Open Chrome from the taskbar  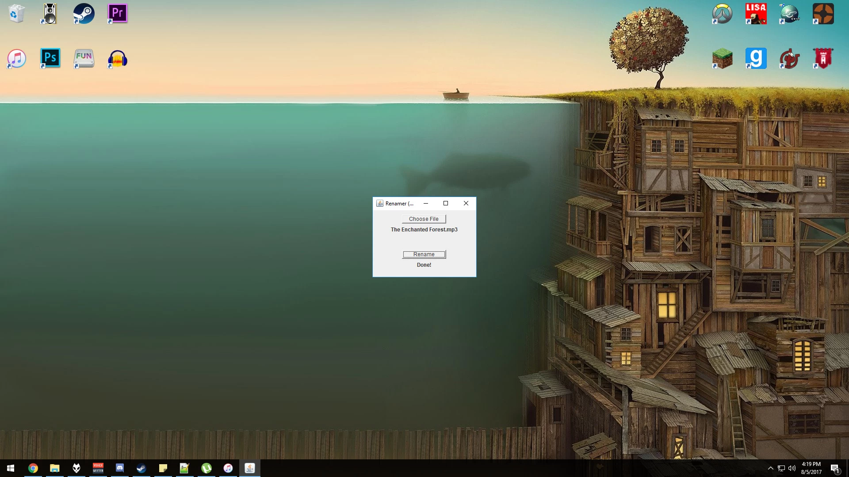[x=33, y=468]
